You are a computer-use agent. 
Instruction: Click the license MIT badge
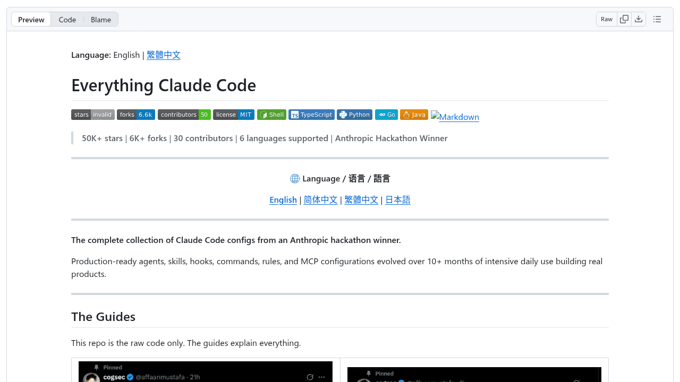pyautogui.click(x=234, y=114)
